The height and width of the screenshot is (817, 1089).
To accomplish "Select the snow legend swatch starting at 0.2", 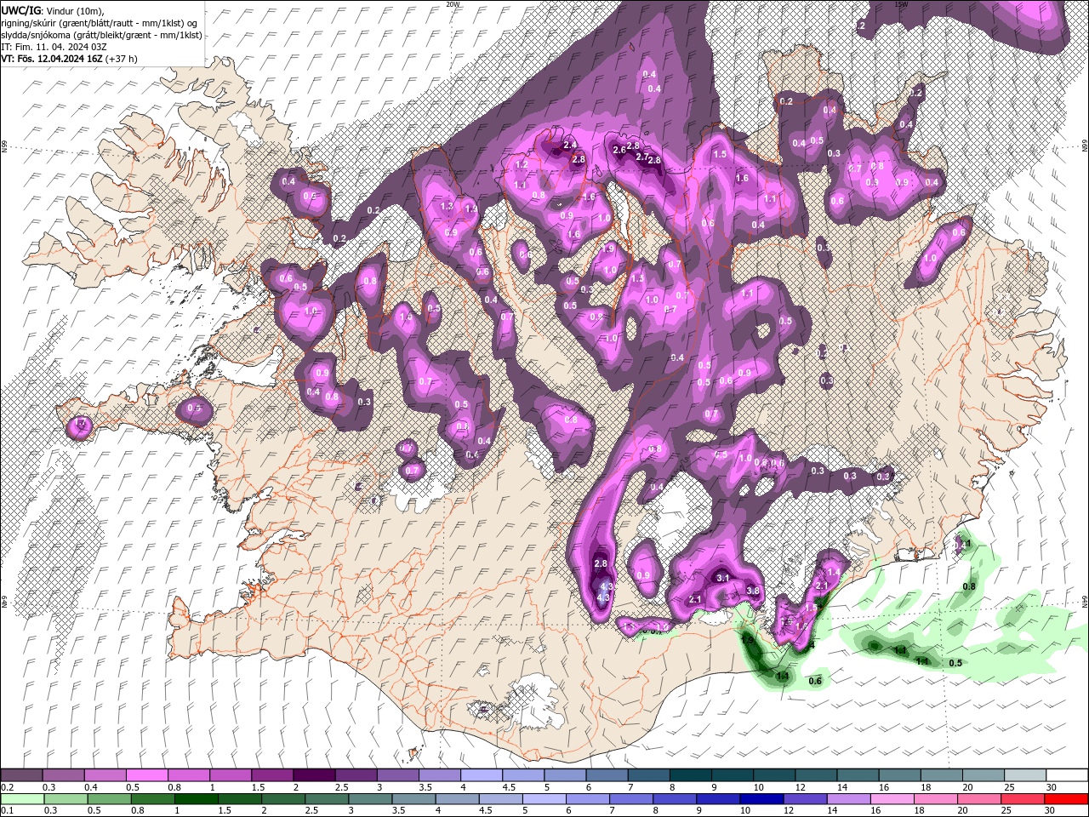I will pyautogui.click(x=21, y=775).
